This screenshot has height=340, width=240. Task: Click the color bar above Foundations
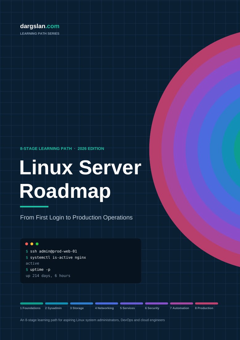[31, 303]
